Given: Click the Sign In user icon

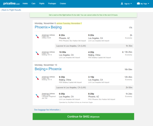Looking at the screenshot, I should (122, 4).
